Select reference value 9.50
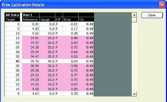The width and height of the screenshot is (167, 102). (x=31, y=89)
